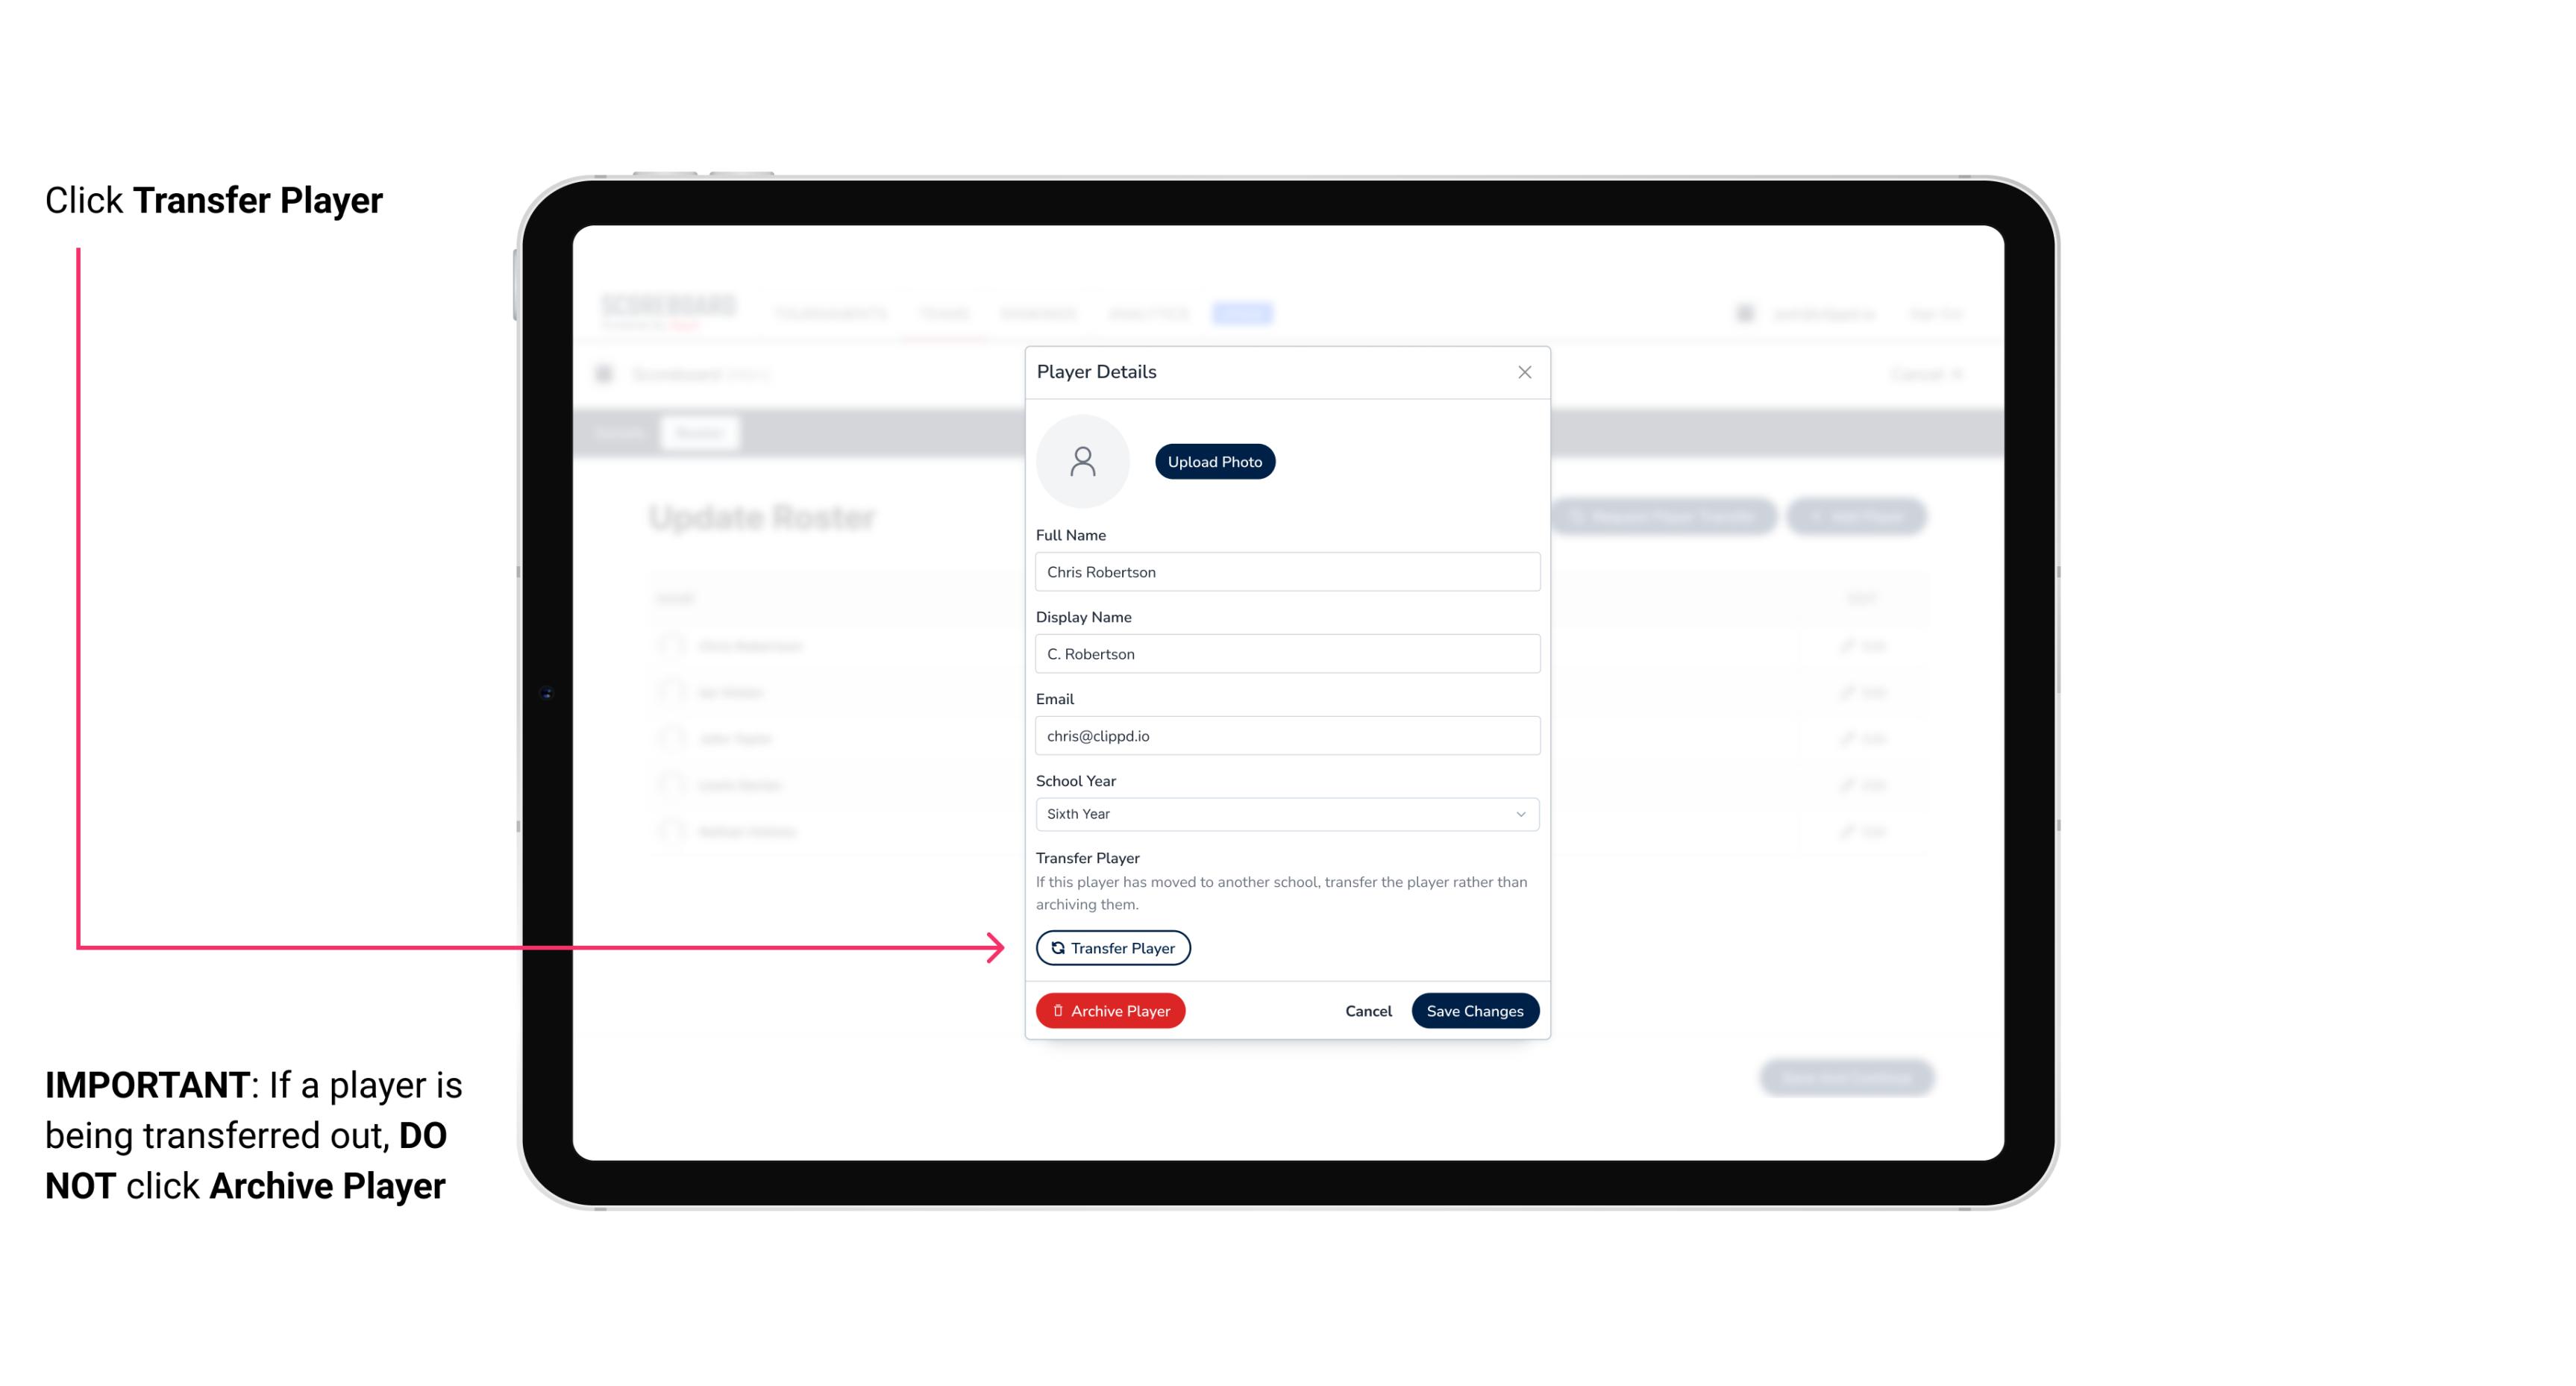
Task: Click the Players tab in roster section
Action: point(698,432)
